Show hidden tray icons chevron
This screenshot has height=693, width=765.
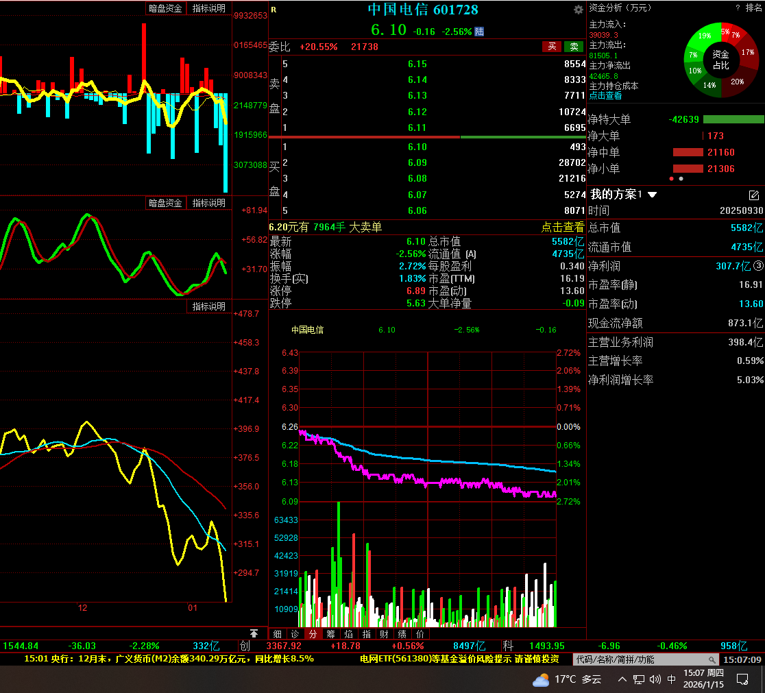click(622, 679)
